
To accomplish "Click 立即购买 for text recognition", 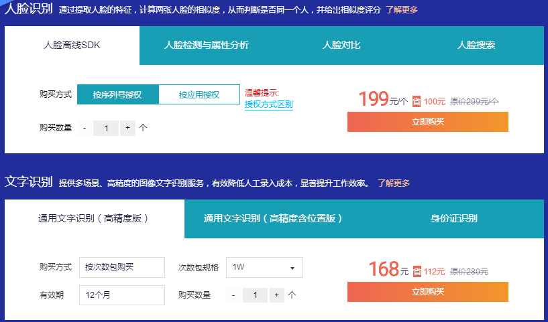I will coord(427,292).
